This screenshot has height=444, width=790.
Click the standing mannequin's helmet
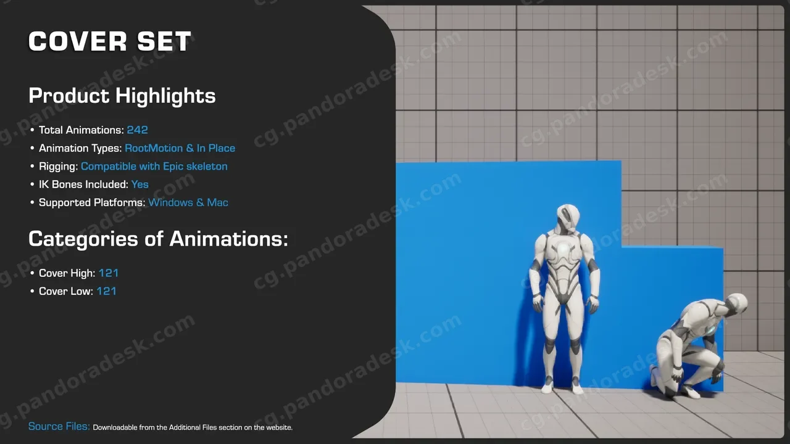(568, 219)
